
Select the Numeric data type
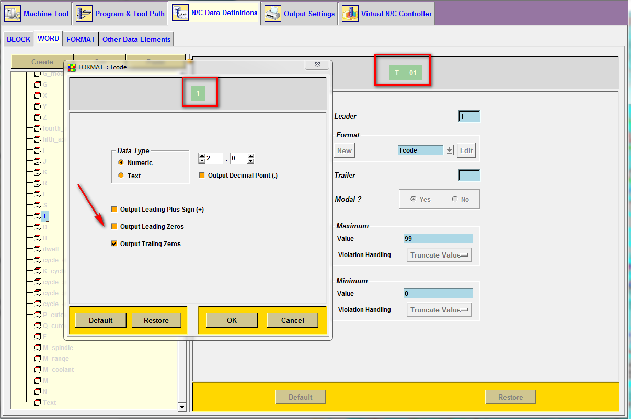click(121, 162)
